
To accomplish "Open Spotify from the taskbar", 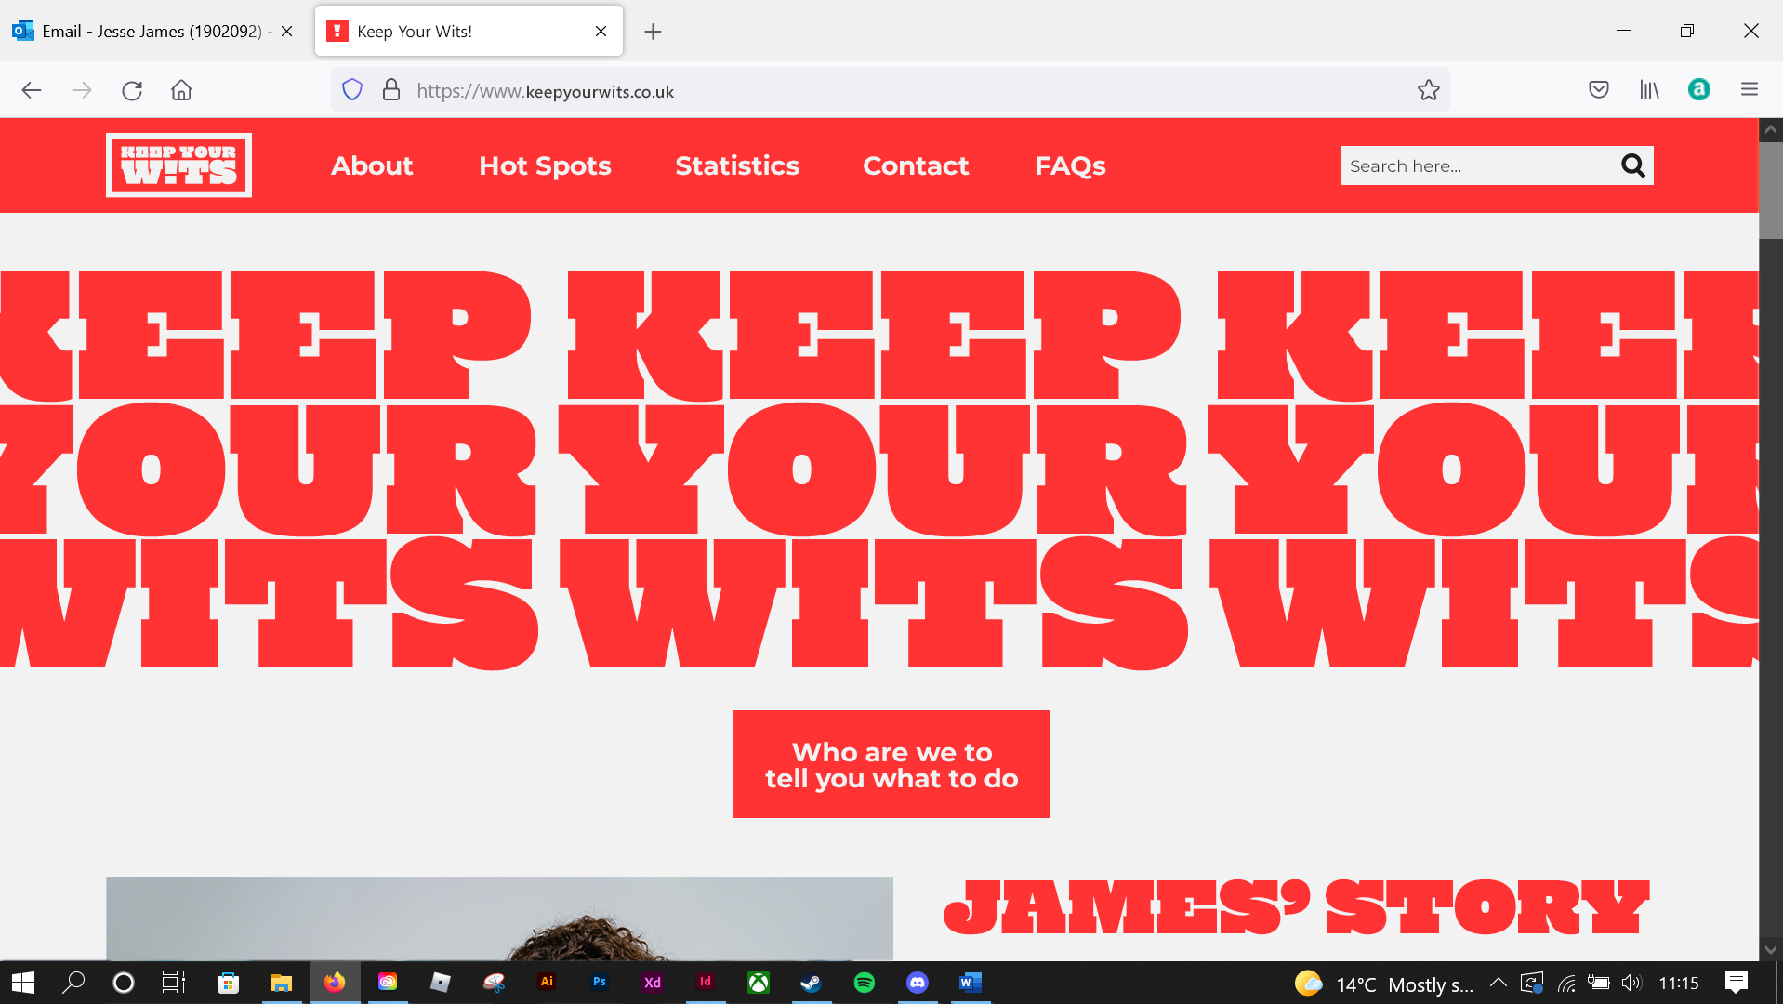I will pyautogui.click(x=865, y=983).
